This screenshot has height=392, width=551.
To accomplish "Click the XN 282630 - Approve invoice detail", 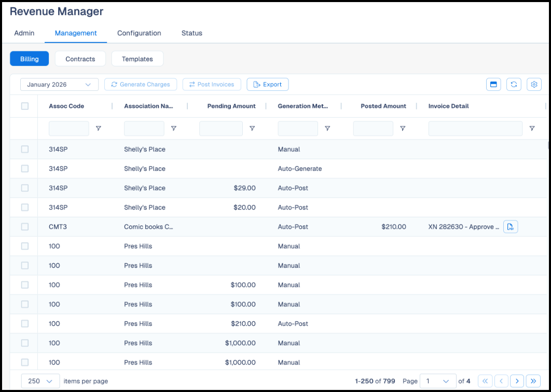I will pyautogui.click(x=464, y=227).
